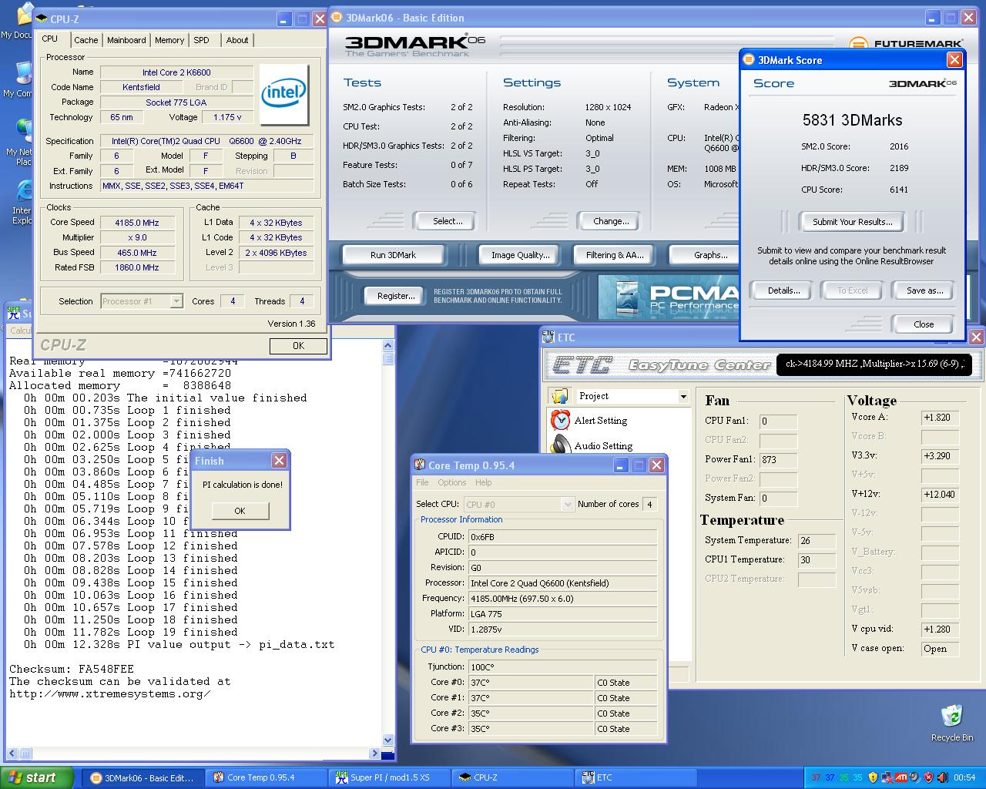Switch to Super PI taskbar button
The width and height of the screenshot is (986, 789).
[x=388, y=777]
